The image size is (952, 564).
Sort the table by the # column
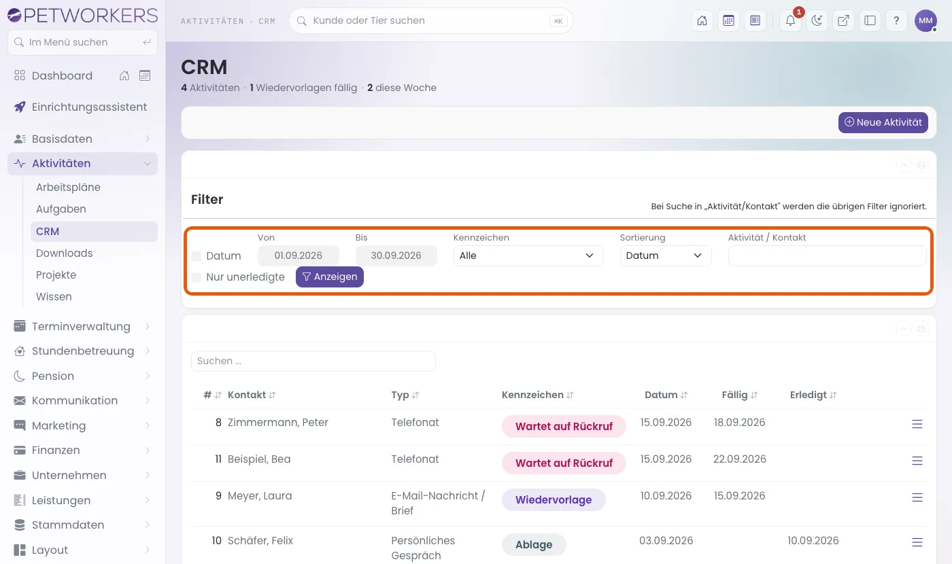pyautogui.click(x=213, y=395)
